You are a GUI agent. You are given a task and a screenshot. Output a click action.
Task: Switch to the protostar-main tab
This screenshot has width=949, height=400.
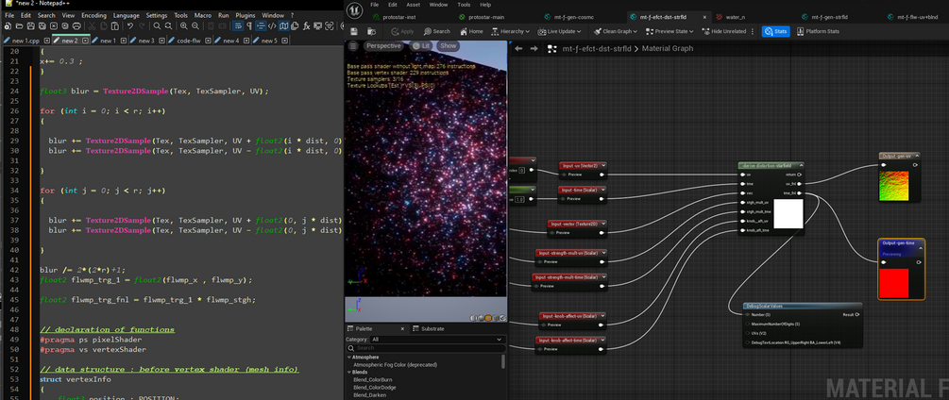pyautogui.click(x=482, y=17)
